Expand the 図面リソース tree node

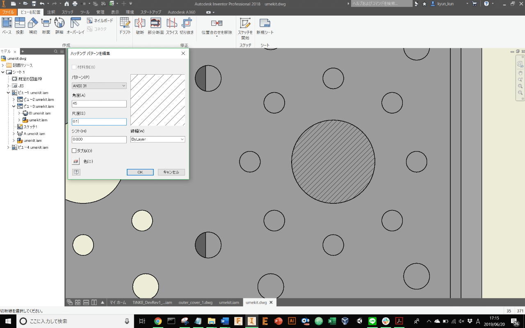(x=3, y=65)
